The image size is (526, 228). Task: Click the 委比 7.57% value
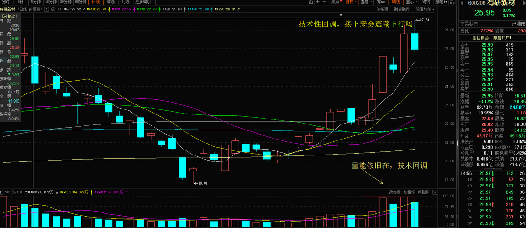487,31
